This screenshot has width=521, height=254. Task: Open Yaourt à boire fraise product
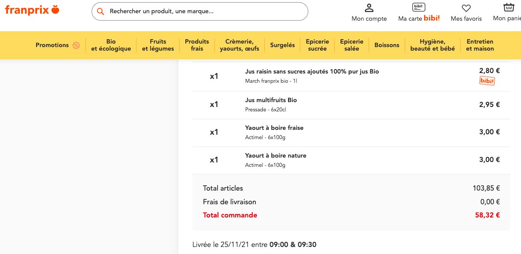click(274, 128)
